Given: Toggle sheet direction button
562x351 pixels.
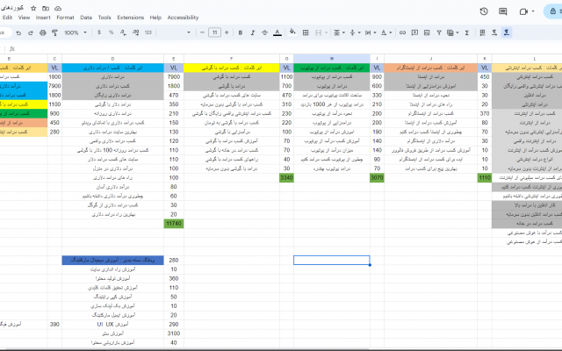Looking at the screenshot, I should [482, 32].
